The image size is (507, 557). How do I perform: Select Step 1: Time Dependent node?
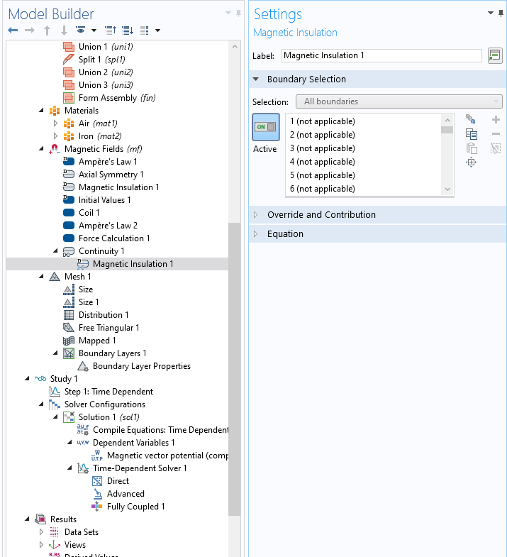pyautogui.click(x=108, y=392)
